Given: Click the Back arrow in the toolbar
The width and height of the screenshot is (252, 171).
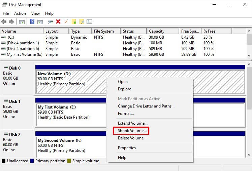Looking at the screenshot, I should pyautogui.click(x=4, y=22).
